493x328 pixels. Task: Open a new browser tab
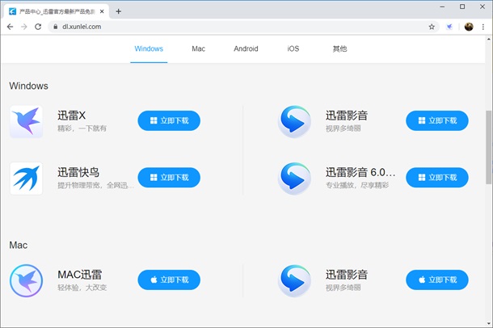[119, 11]
